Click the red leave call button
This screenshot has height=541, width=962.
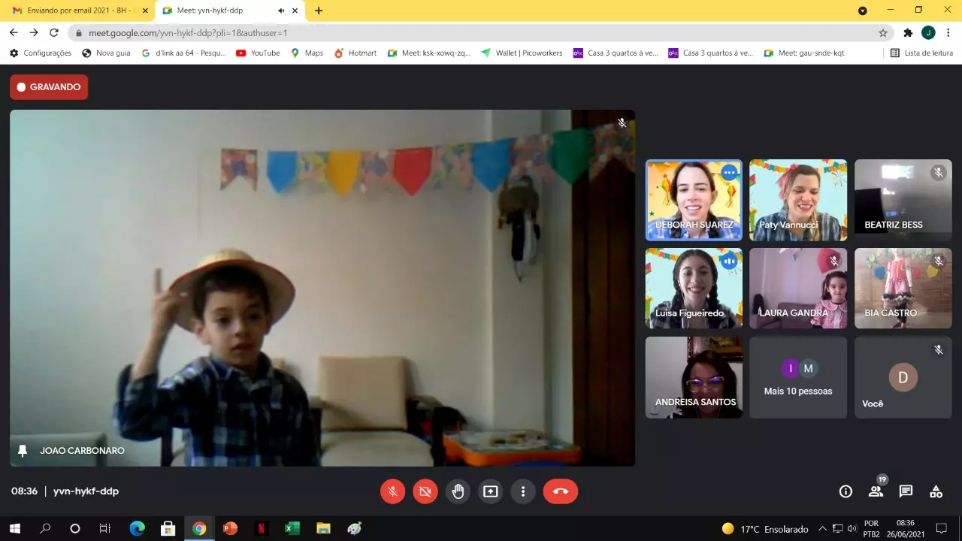(x=561, y=491)
